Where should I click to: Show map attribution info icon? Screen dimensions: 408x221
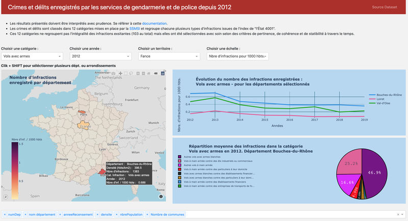161,197
